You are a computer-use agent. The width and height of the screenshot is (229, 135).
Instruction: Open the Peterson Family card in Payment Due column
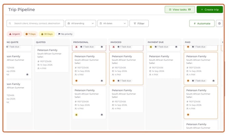click(164, 65)
